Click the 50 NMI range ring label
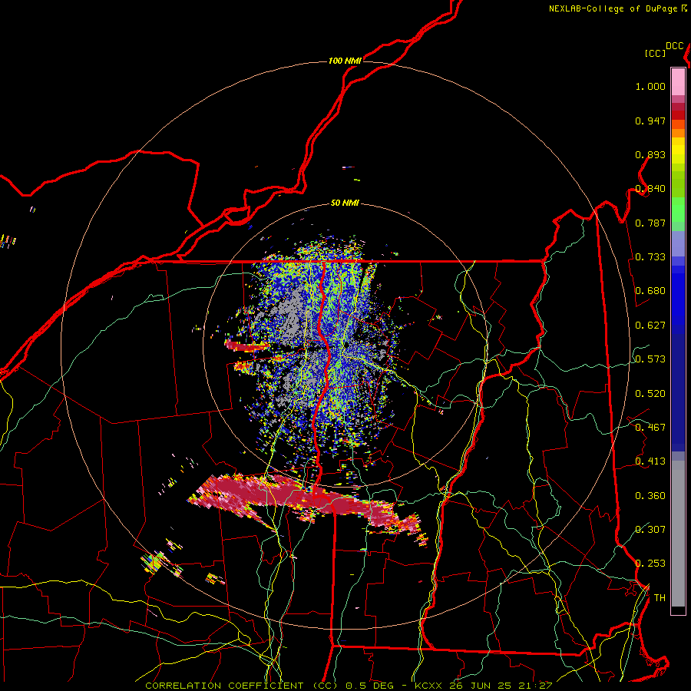Image resolution: width=691 pixels, height=691 pixels. pos(345,203)
